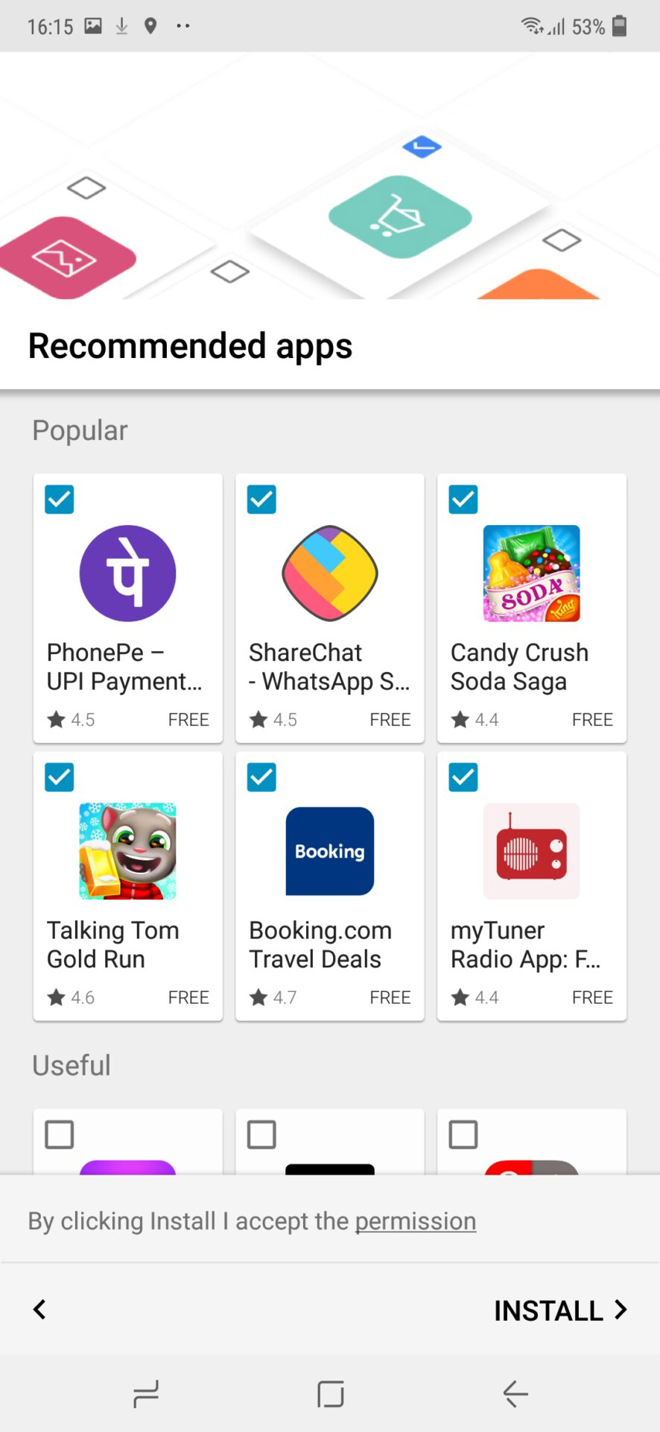660x1432 pixels.
Task: Tap the INSTALL button
Action: tap(560, 1310)
